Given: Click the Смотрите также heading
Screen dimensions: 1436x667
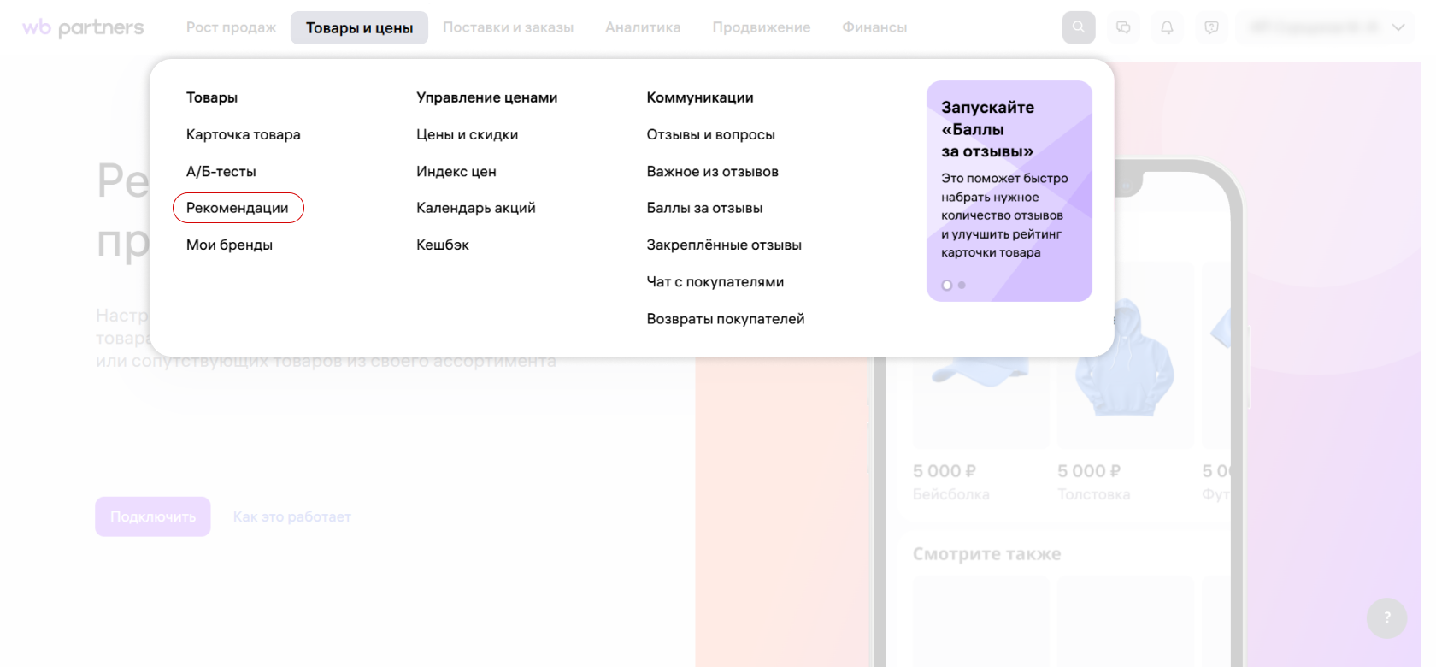Looking at the screenshot, I should (x=987, y=553).
